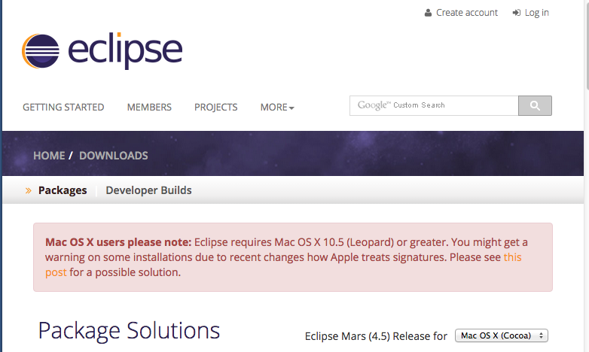Viewport: 589px width, 352px height.
Task: Open the Projects menu item
Action: tap(215, 108)
